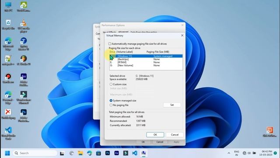
Task: Switch to Visual Effects tab in Performance Options
Action: click(109, 32)
